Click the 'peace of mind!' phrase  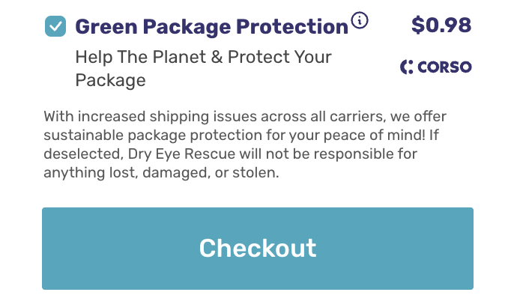[375, 136]
